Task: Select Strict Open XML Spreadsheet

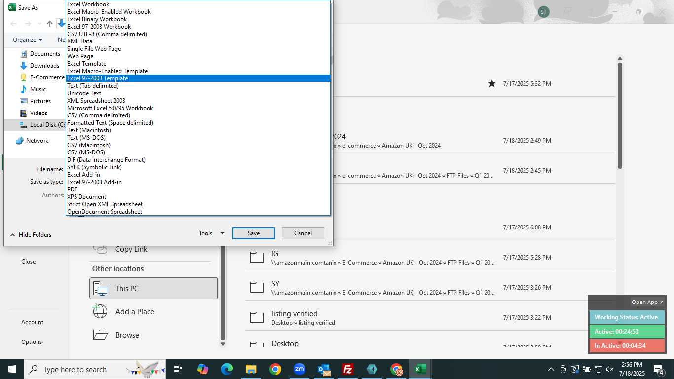Action: [x=198, y=204]
